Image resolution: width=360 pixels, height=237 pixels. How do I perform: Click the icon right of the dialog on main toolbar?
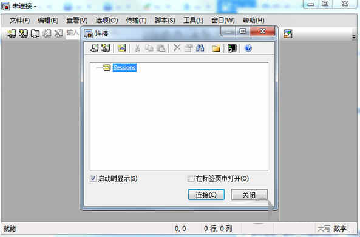point(288,34)
